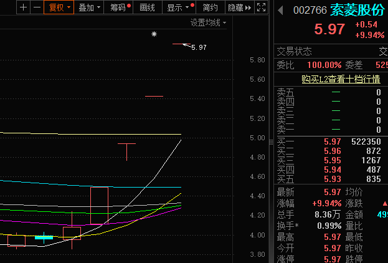Click the splitter handle beside quote panel

(x=270, y=142)
